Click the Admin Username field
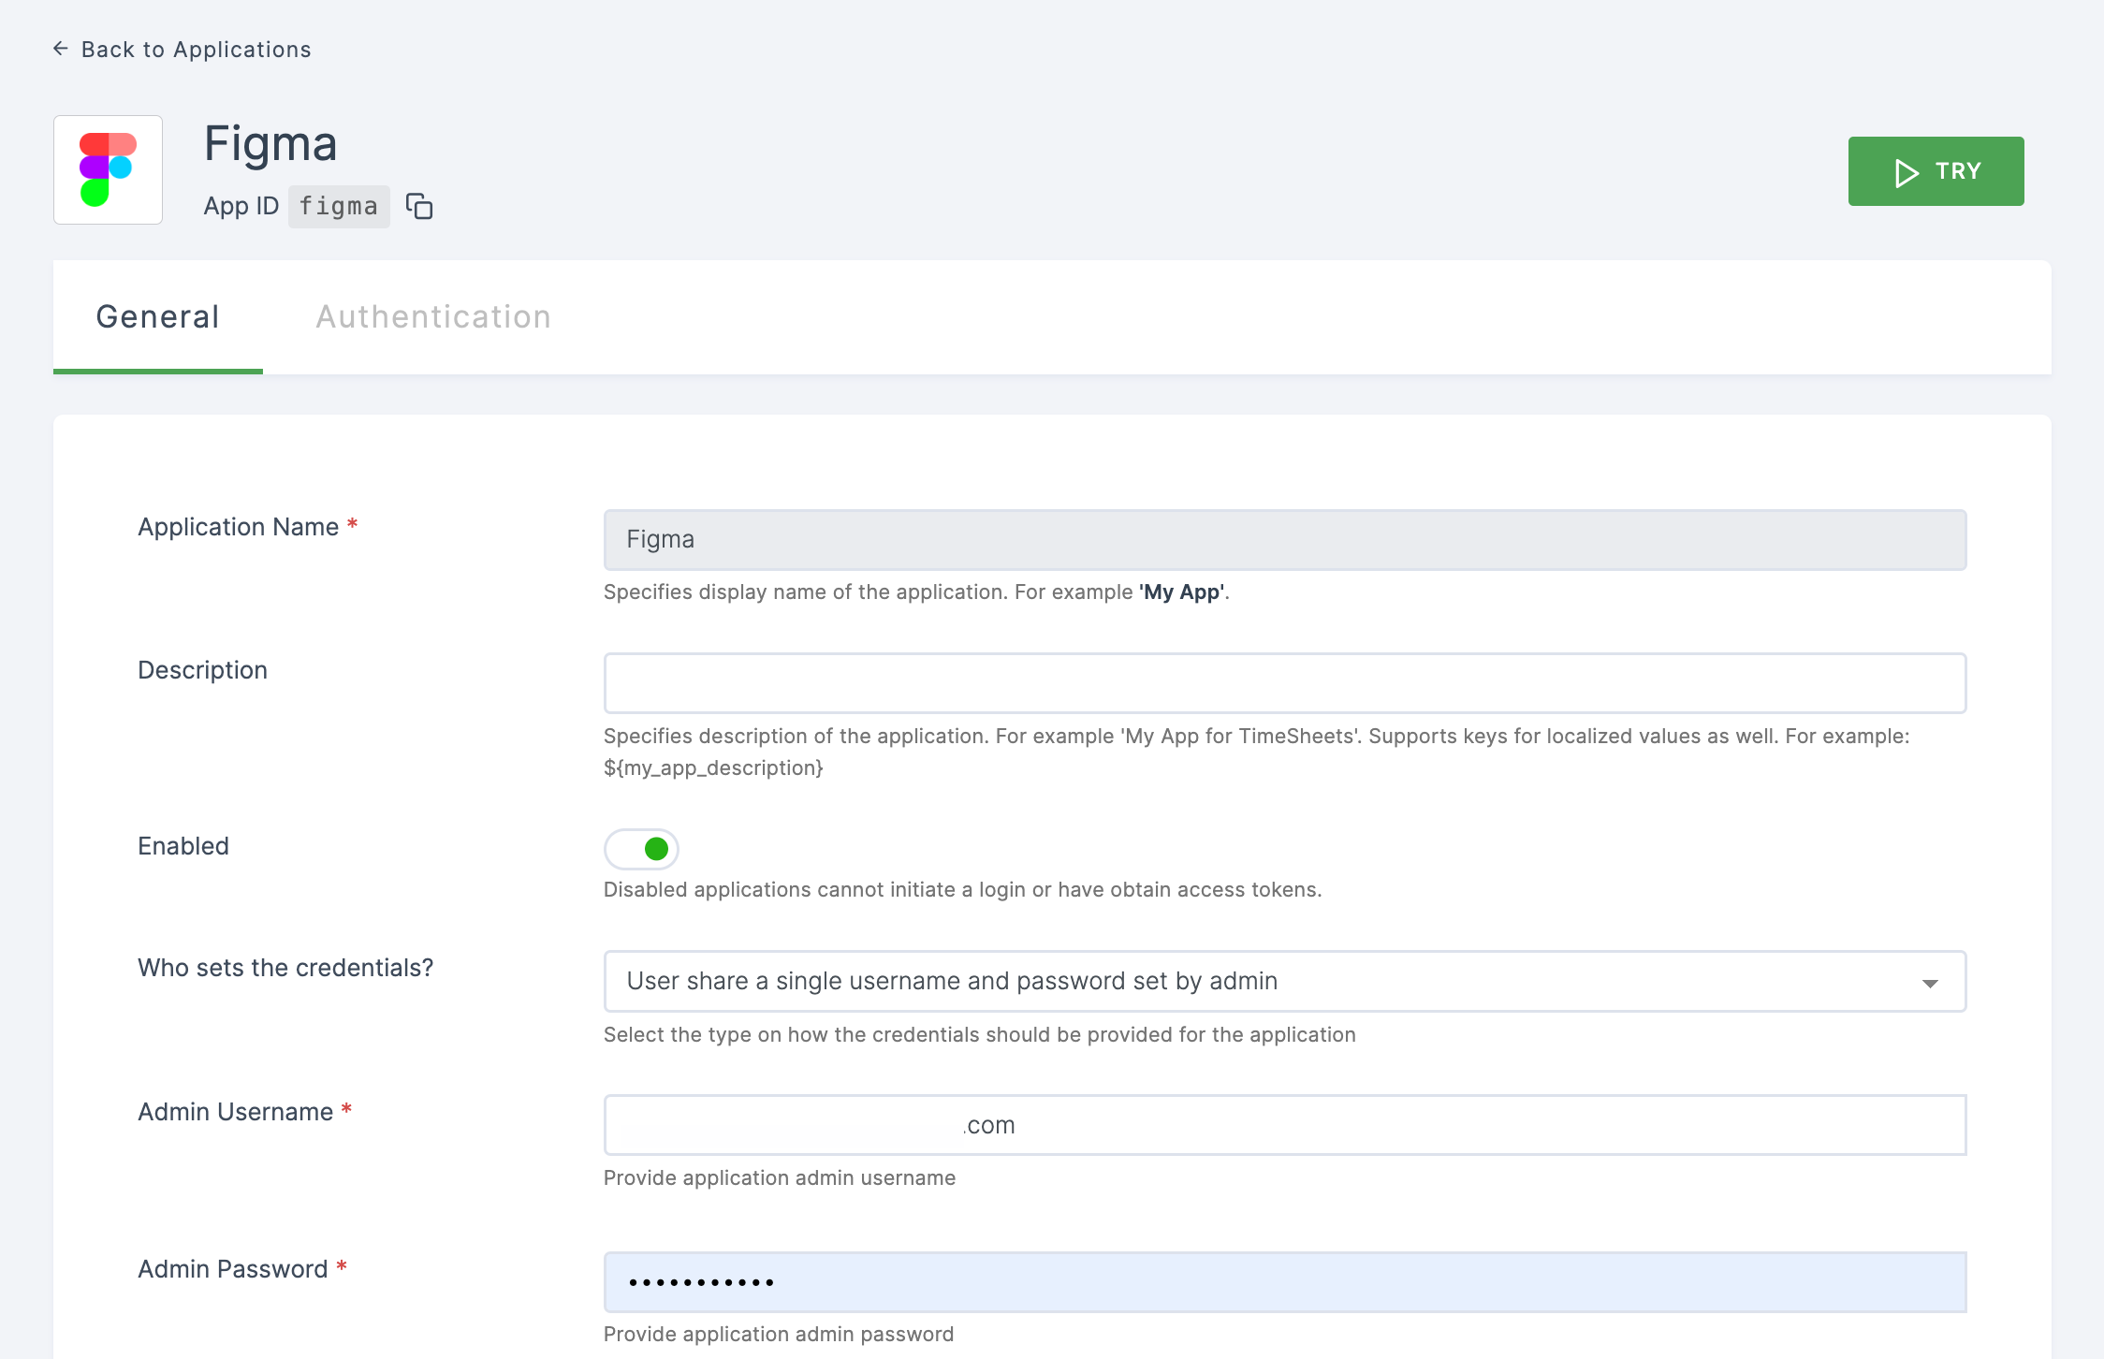 coord(1285,1125)
